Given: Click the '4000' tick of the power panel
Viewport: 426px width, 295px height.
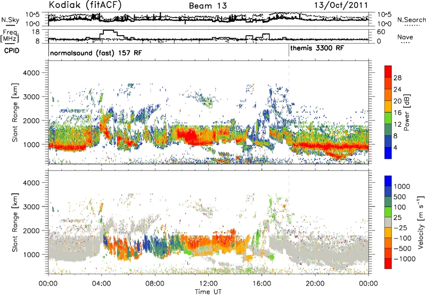Looking at the screenshot, I should (x=31, y=73).
